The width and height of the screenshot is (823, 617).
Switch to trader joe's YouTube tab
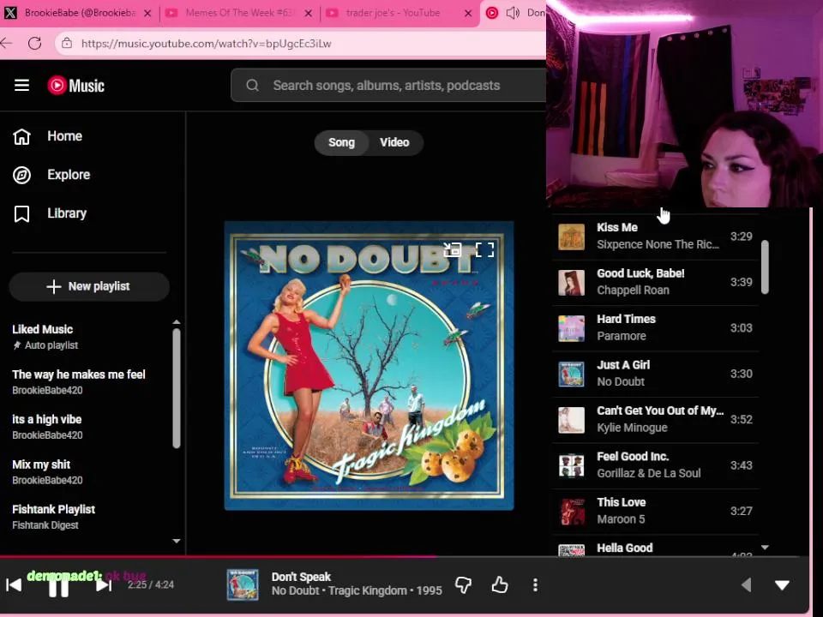point(399,13)
